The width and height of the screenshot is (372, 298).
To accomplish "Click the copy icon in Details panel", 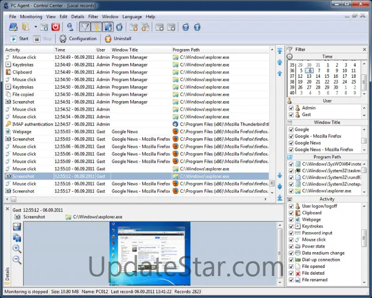I will point(17,238).
